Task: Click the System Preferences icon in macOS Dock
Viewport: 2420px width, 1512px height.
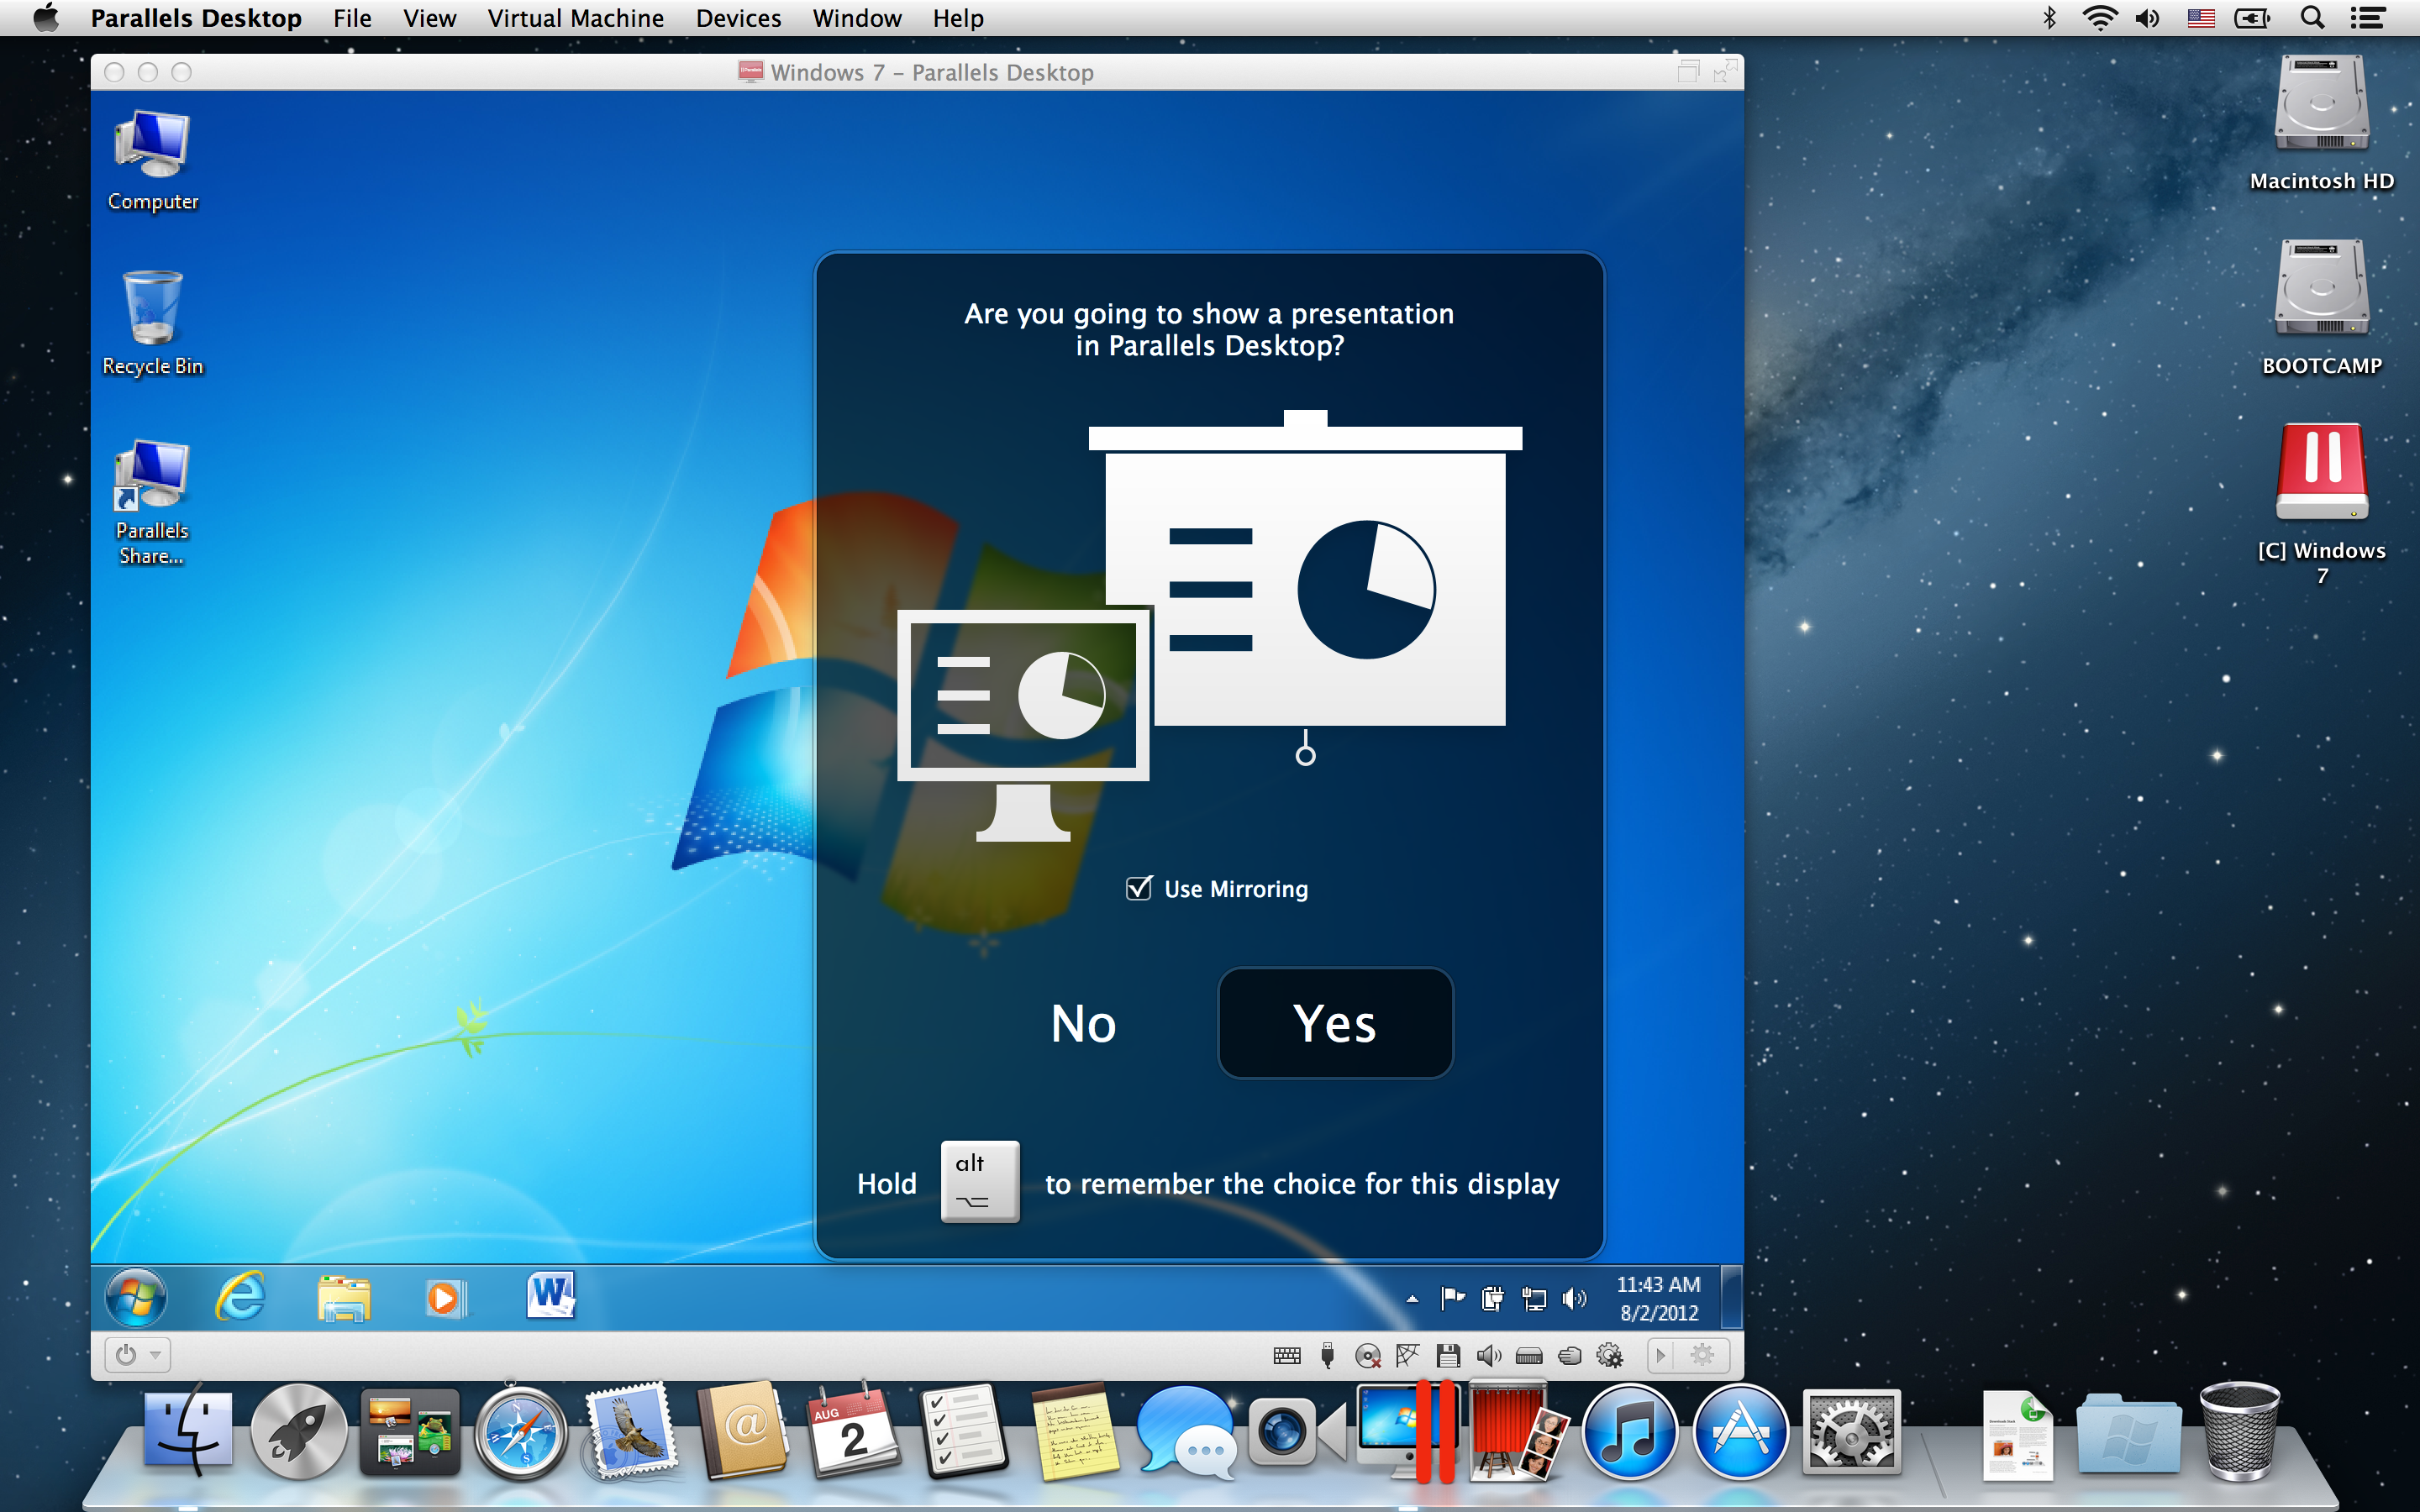Action: (x=1852, y=1437)
